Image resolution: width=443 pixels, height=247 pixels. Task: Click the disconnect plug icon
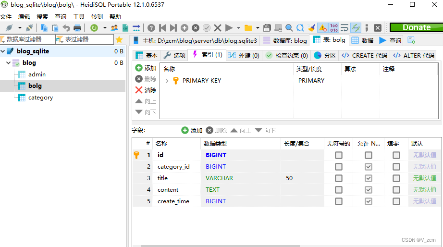pyautogui.click(x=29, y=28)
